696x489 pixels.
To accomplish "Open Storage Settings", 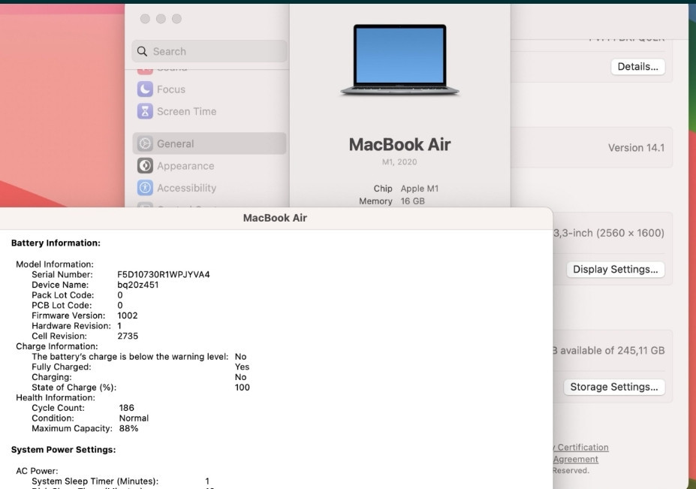I will tap(613, 387).
